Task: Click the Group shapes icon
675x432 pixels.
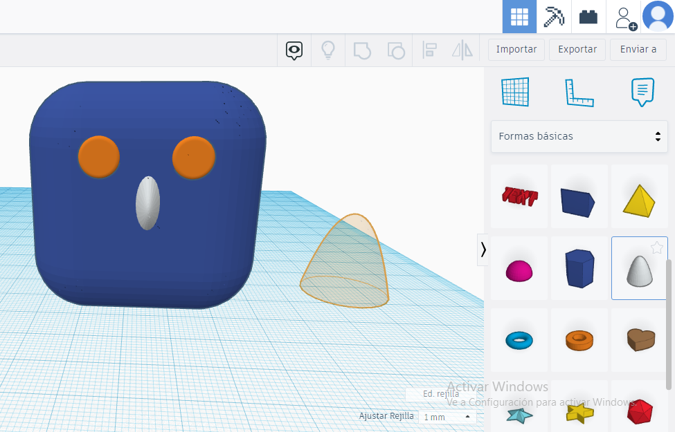Action: [x=362, y=50]
